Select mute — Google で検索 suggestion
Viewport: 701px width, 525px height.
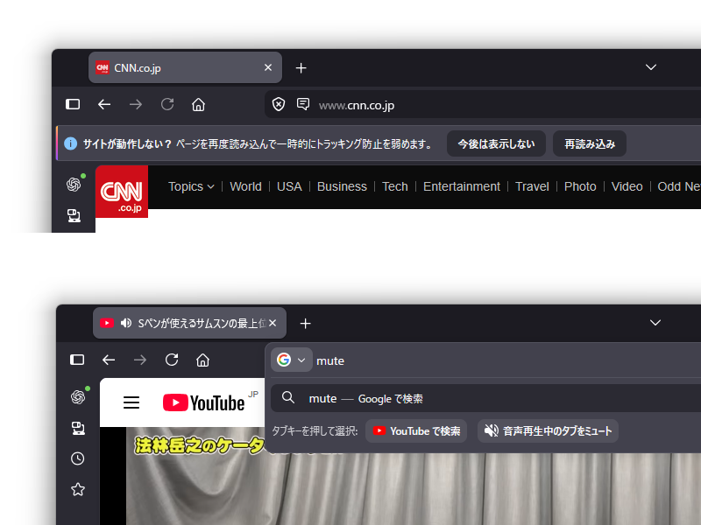(486, 398)
